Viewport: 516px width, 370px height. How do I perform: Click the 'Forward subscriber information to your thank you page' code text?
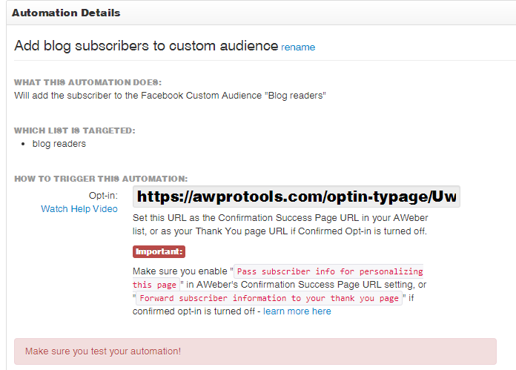click(x=269, y=298)
